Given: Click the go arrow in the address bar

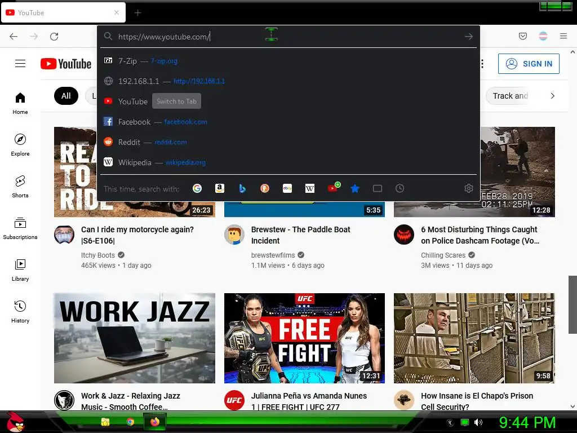Looking at the screenshot, I should (468, 37).
